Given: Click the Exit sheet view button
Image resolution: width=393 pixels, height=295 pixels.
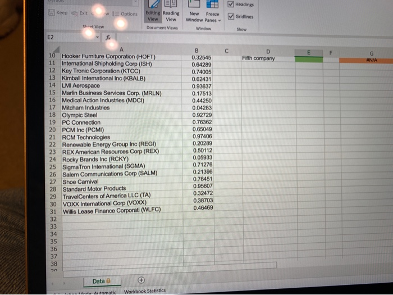Looking at the screenshot, I should tap(80, 13).
